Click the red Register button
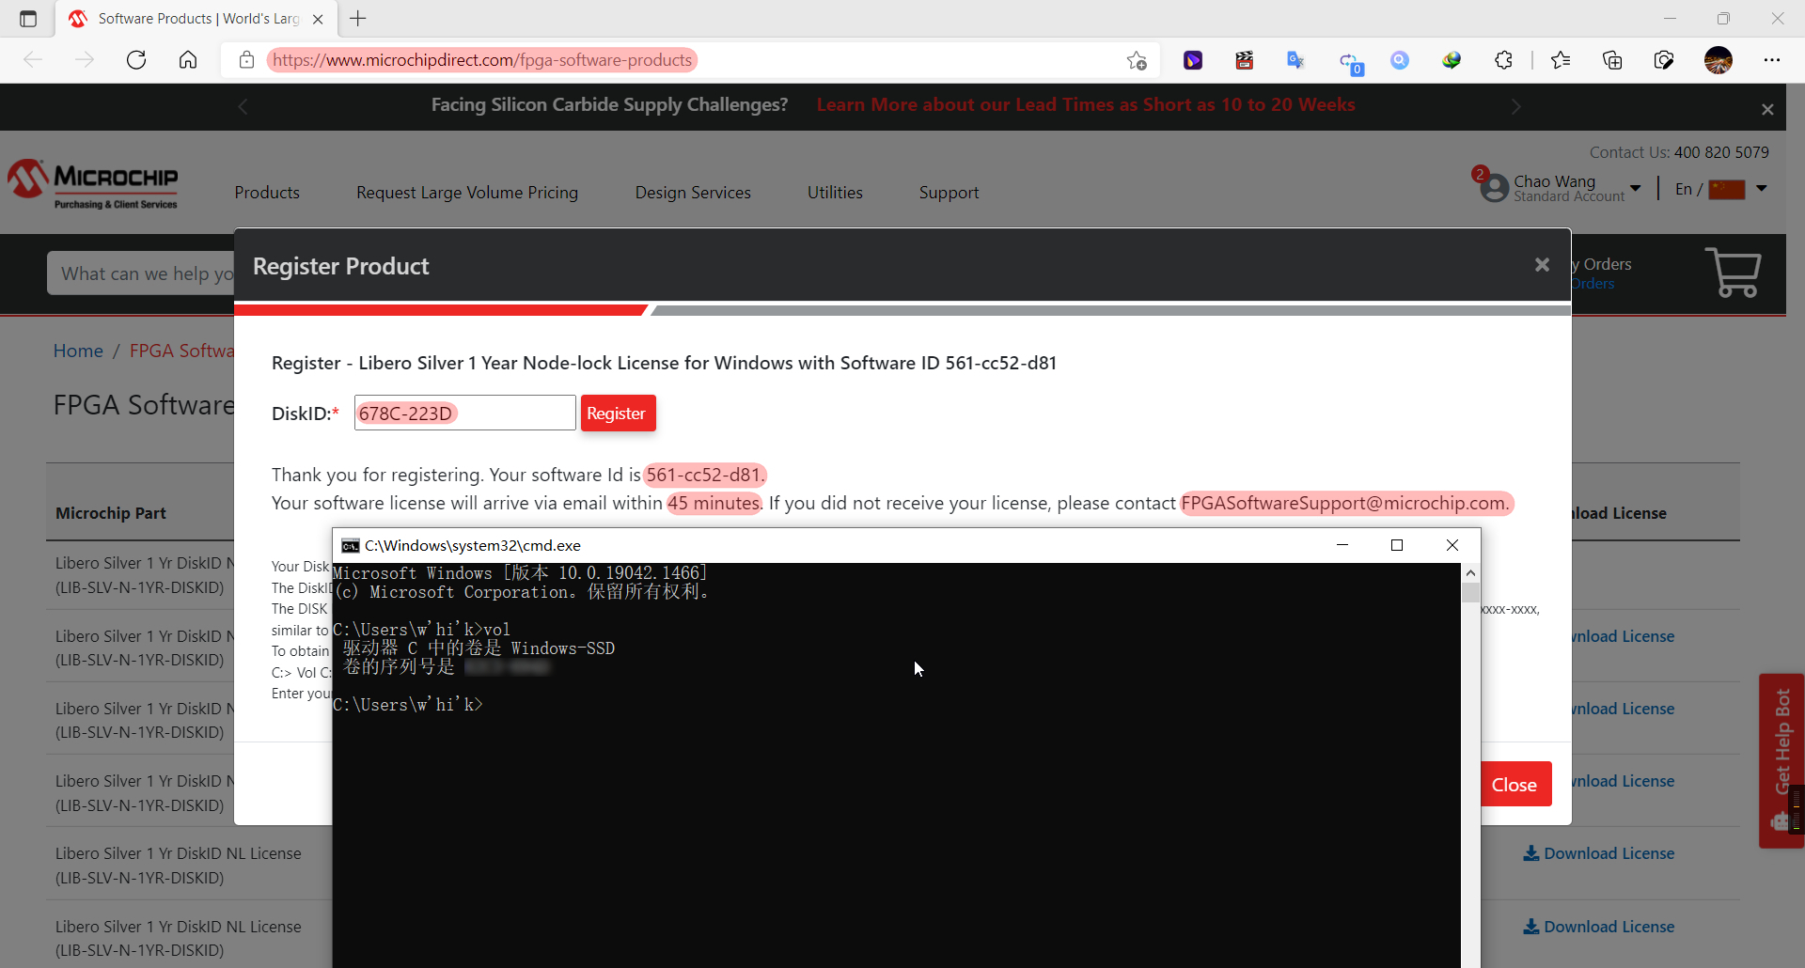This screenshot has height=968, width=1805. 618,414
